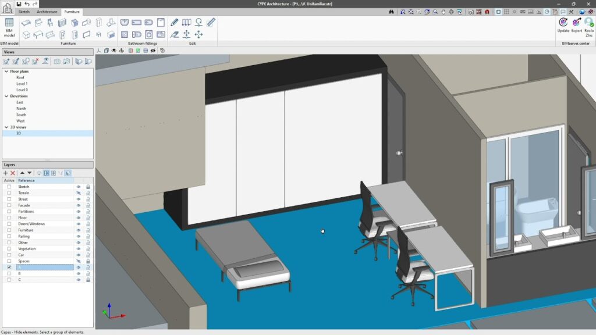Open the BIM model tool
The height and width of the screenshot is (335, 596).
[x=9, y=28]
